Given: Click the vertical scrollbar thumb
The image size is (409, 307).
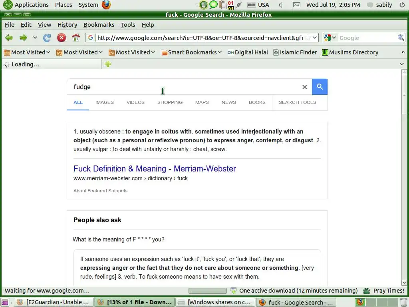Looking at the screenshot, I should [x=404, y=94].
